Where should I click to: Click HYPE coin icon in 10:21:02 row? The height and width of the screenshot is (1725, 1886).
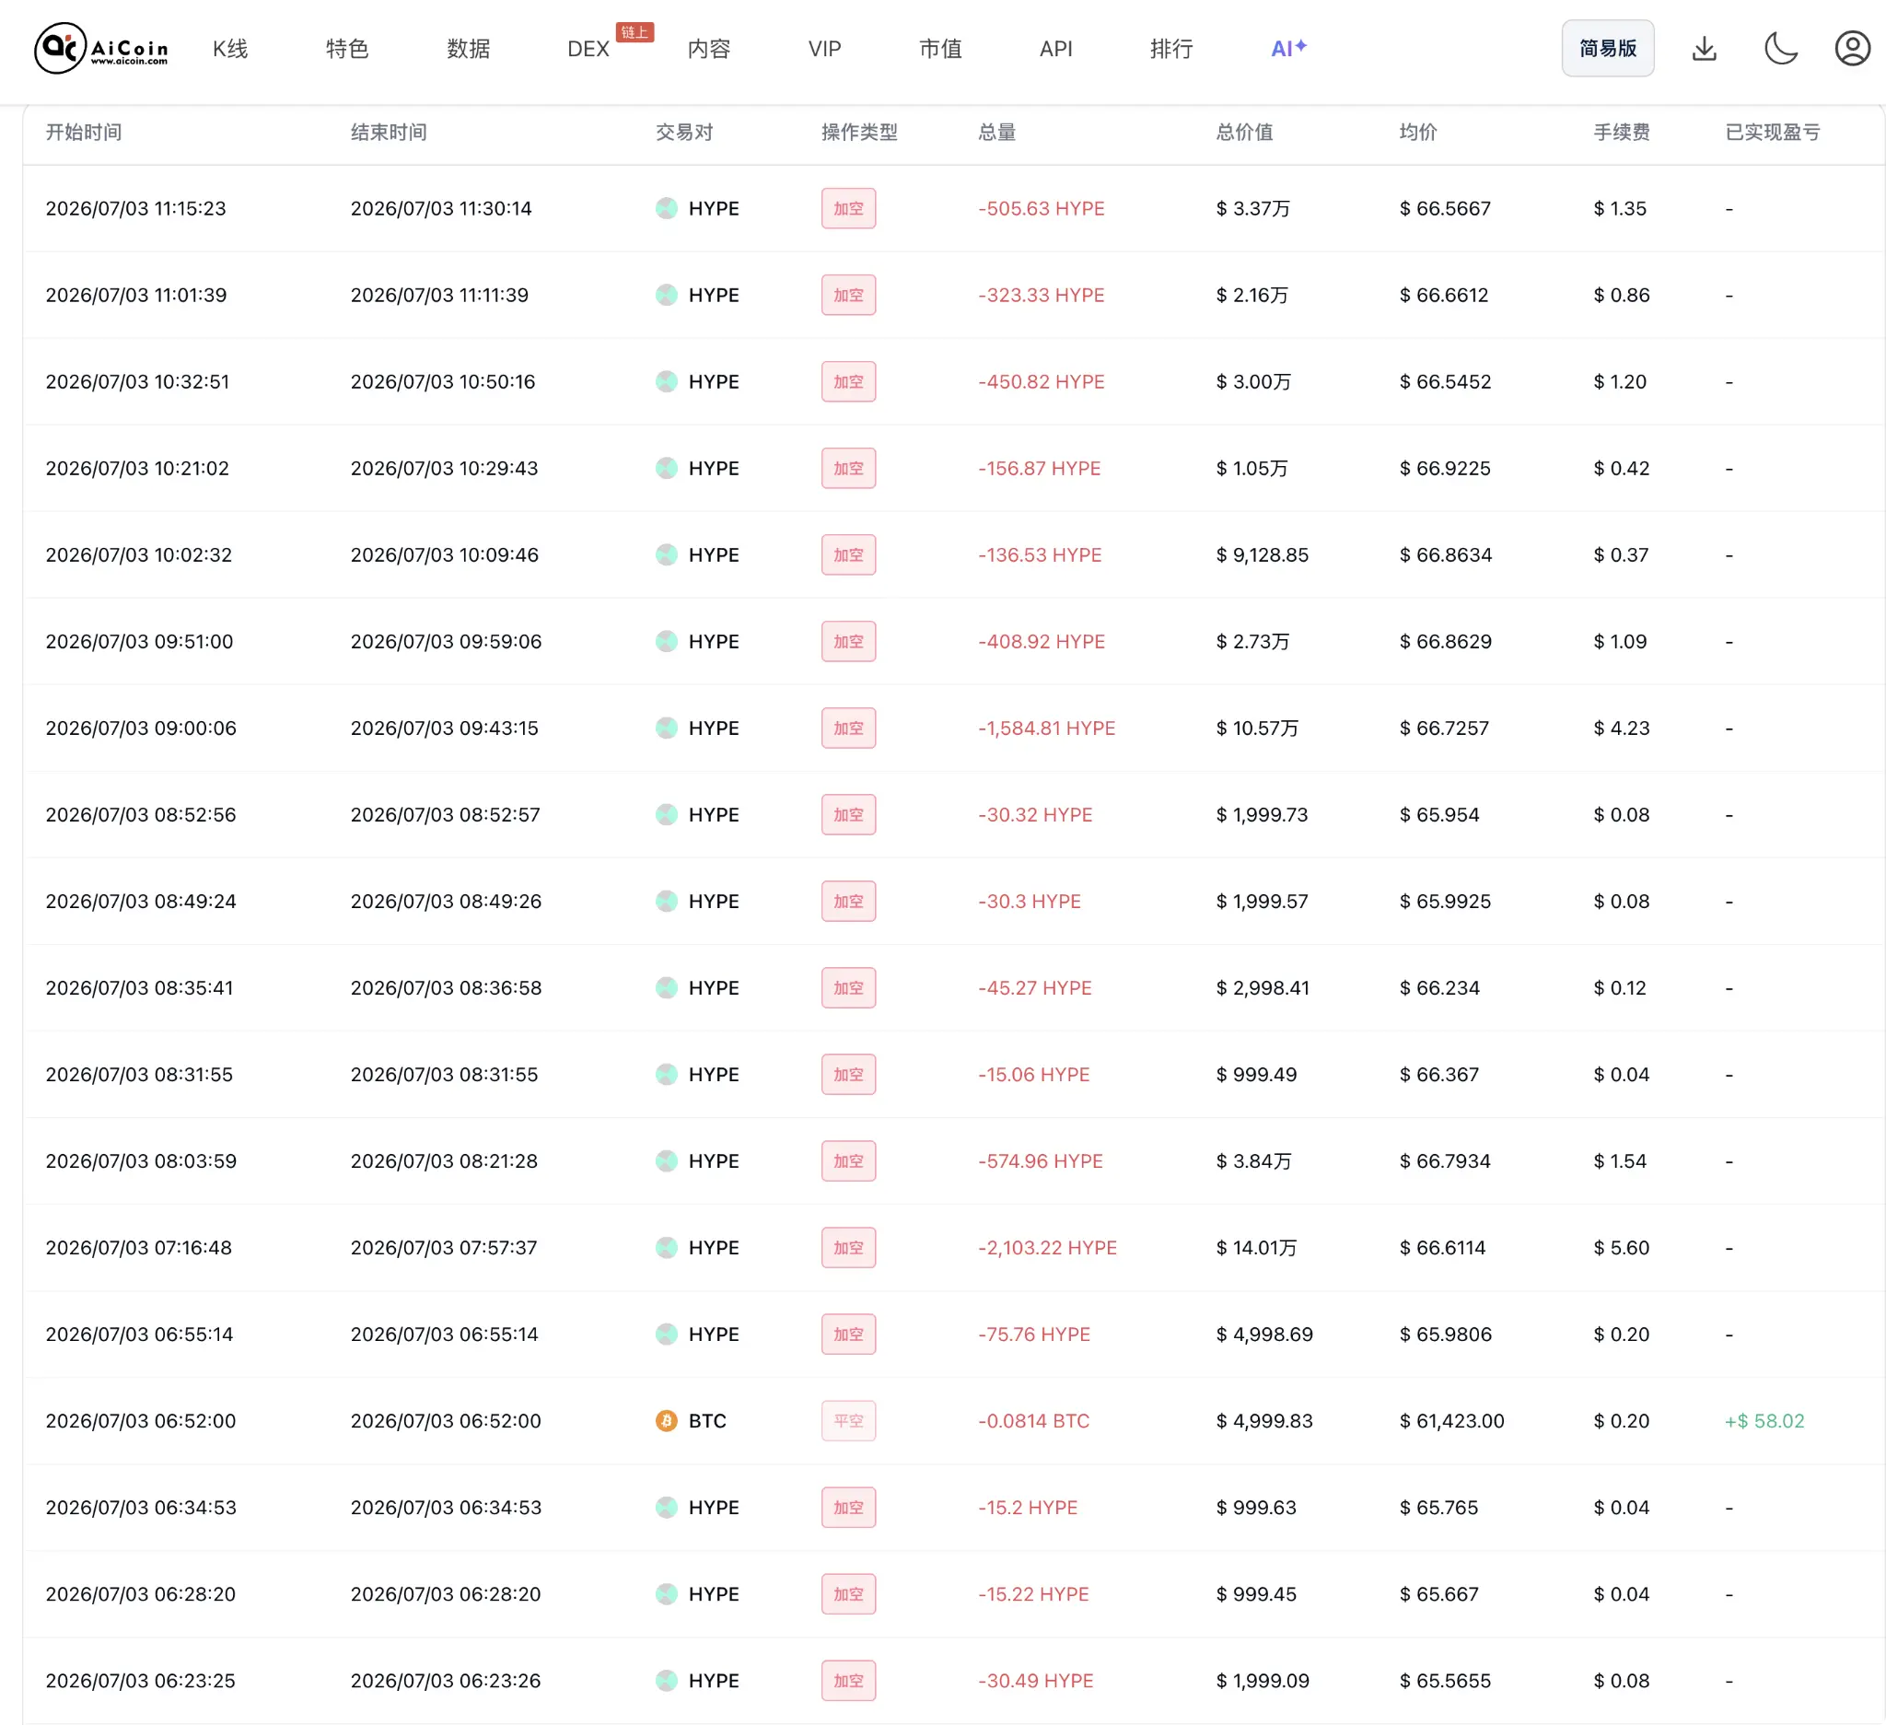click(666, 468)
